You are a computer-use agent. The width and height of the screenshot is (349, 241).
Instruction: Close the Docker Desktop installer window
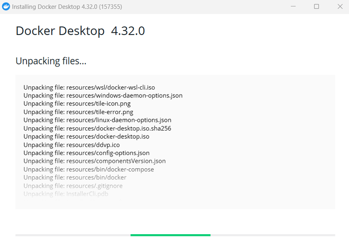[x=340, y=6]
